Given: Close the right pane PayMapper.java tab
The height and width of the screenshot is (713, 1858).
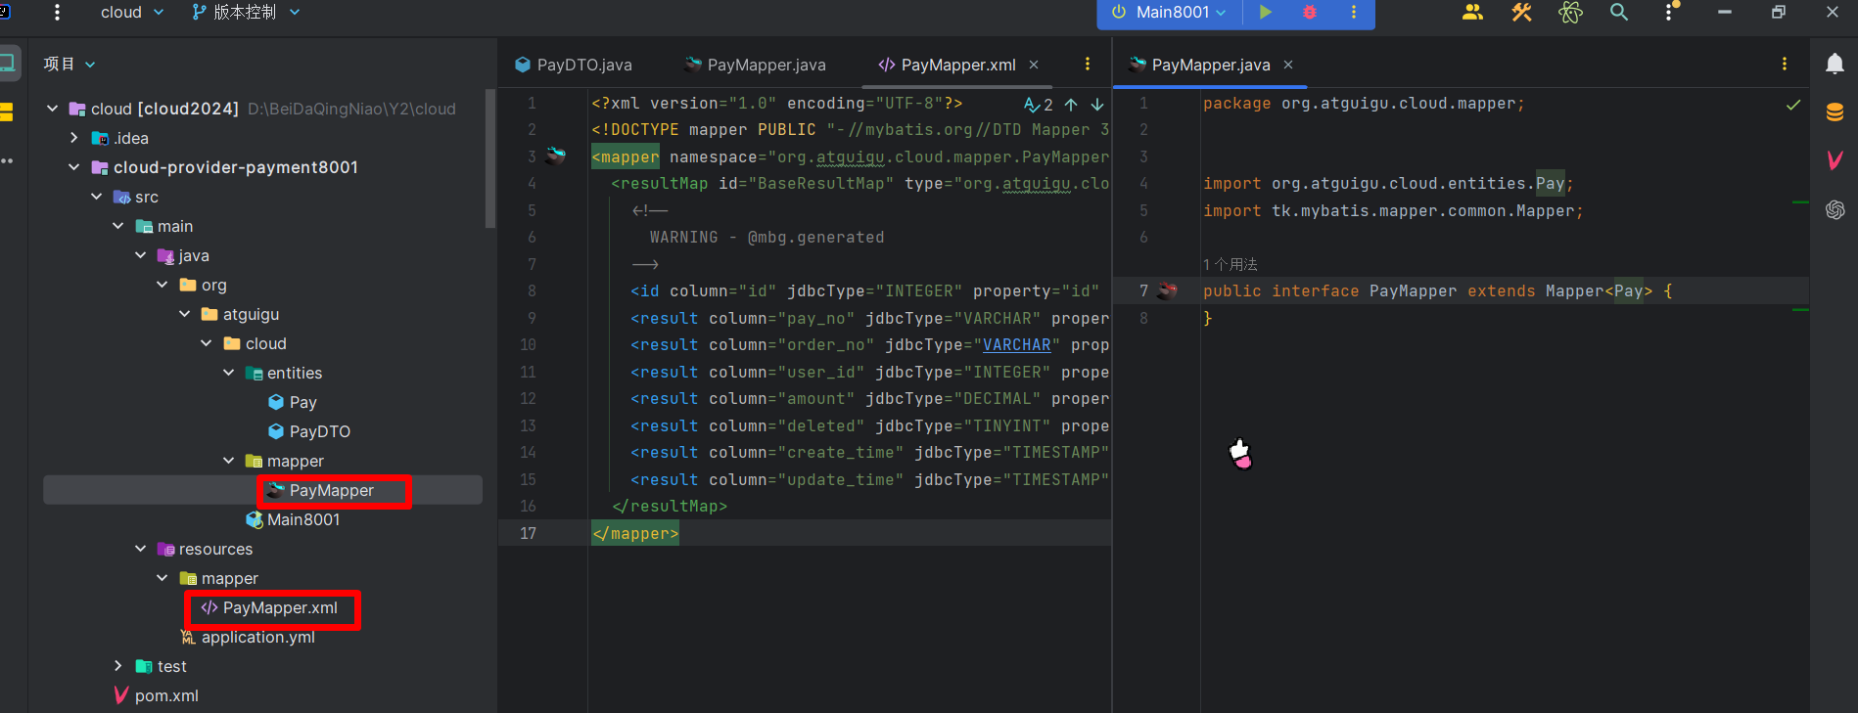Looking at the screenshot, I should (1288, 65).
